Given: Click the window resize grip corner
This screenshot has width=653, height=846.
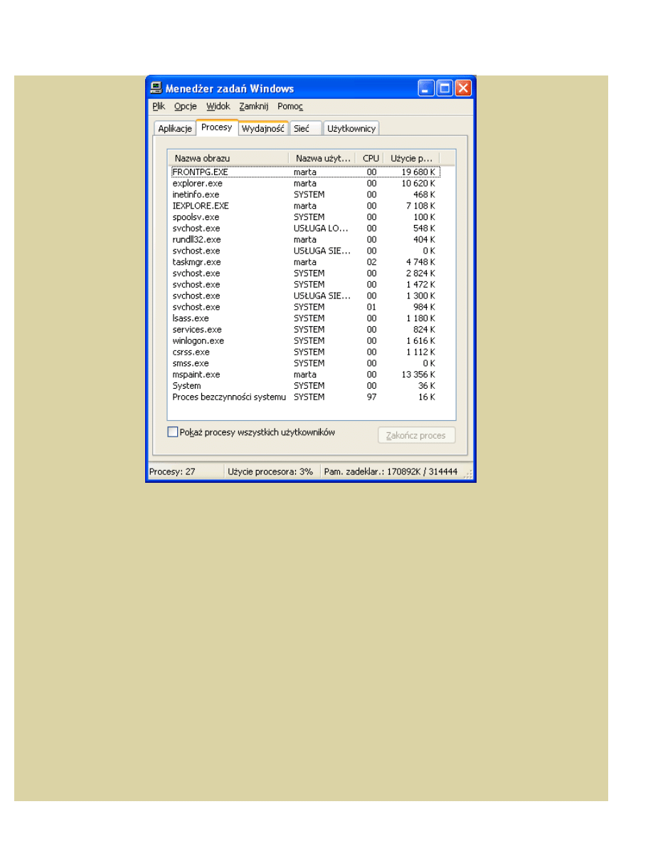Looking at the screenshot, I should 469,475.
